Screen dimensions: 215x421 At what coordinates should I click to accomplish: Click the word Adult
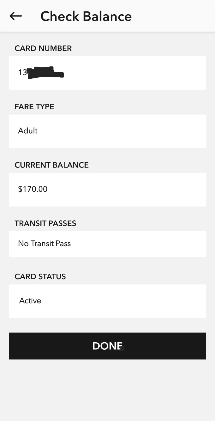pyautogui.click(x=28, y=131)
